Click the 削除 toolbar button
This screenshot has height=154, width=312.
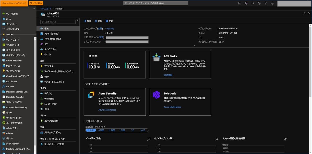click(99, 21)
